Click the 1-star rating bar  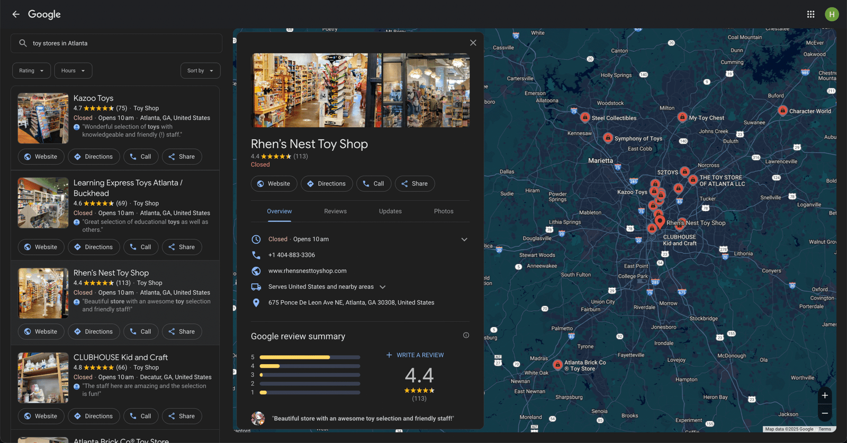(310, 393)
